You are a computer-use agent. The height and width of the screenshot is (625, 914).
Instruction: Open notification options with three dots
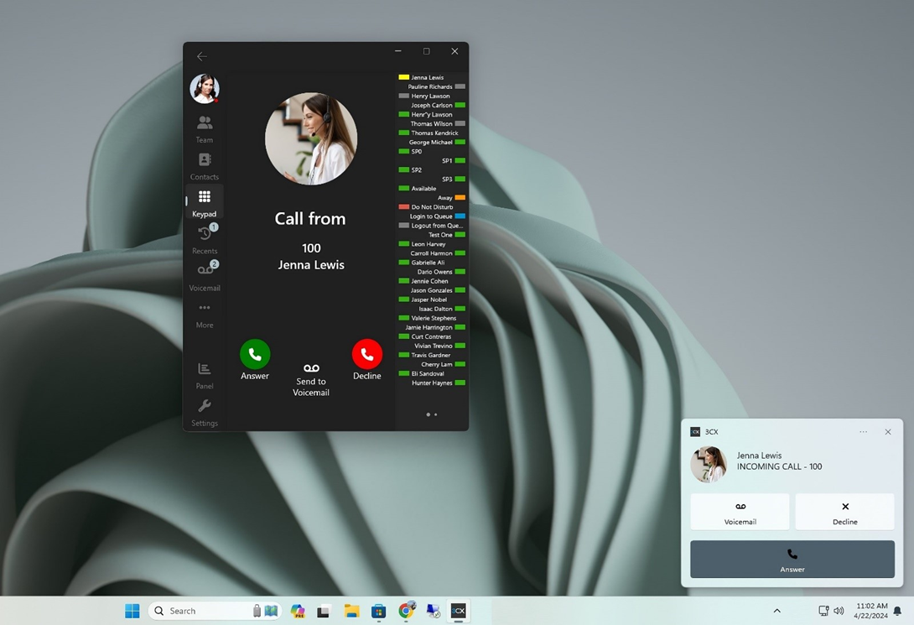[x=864, y=432]
